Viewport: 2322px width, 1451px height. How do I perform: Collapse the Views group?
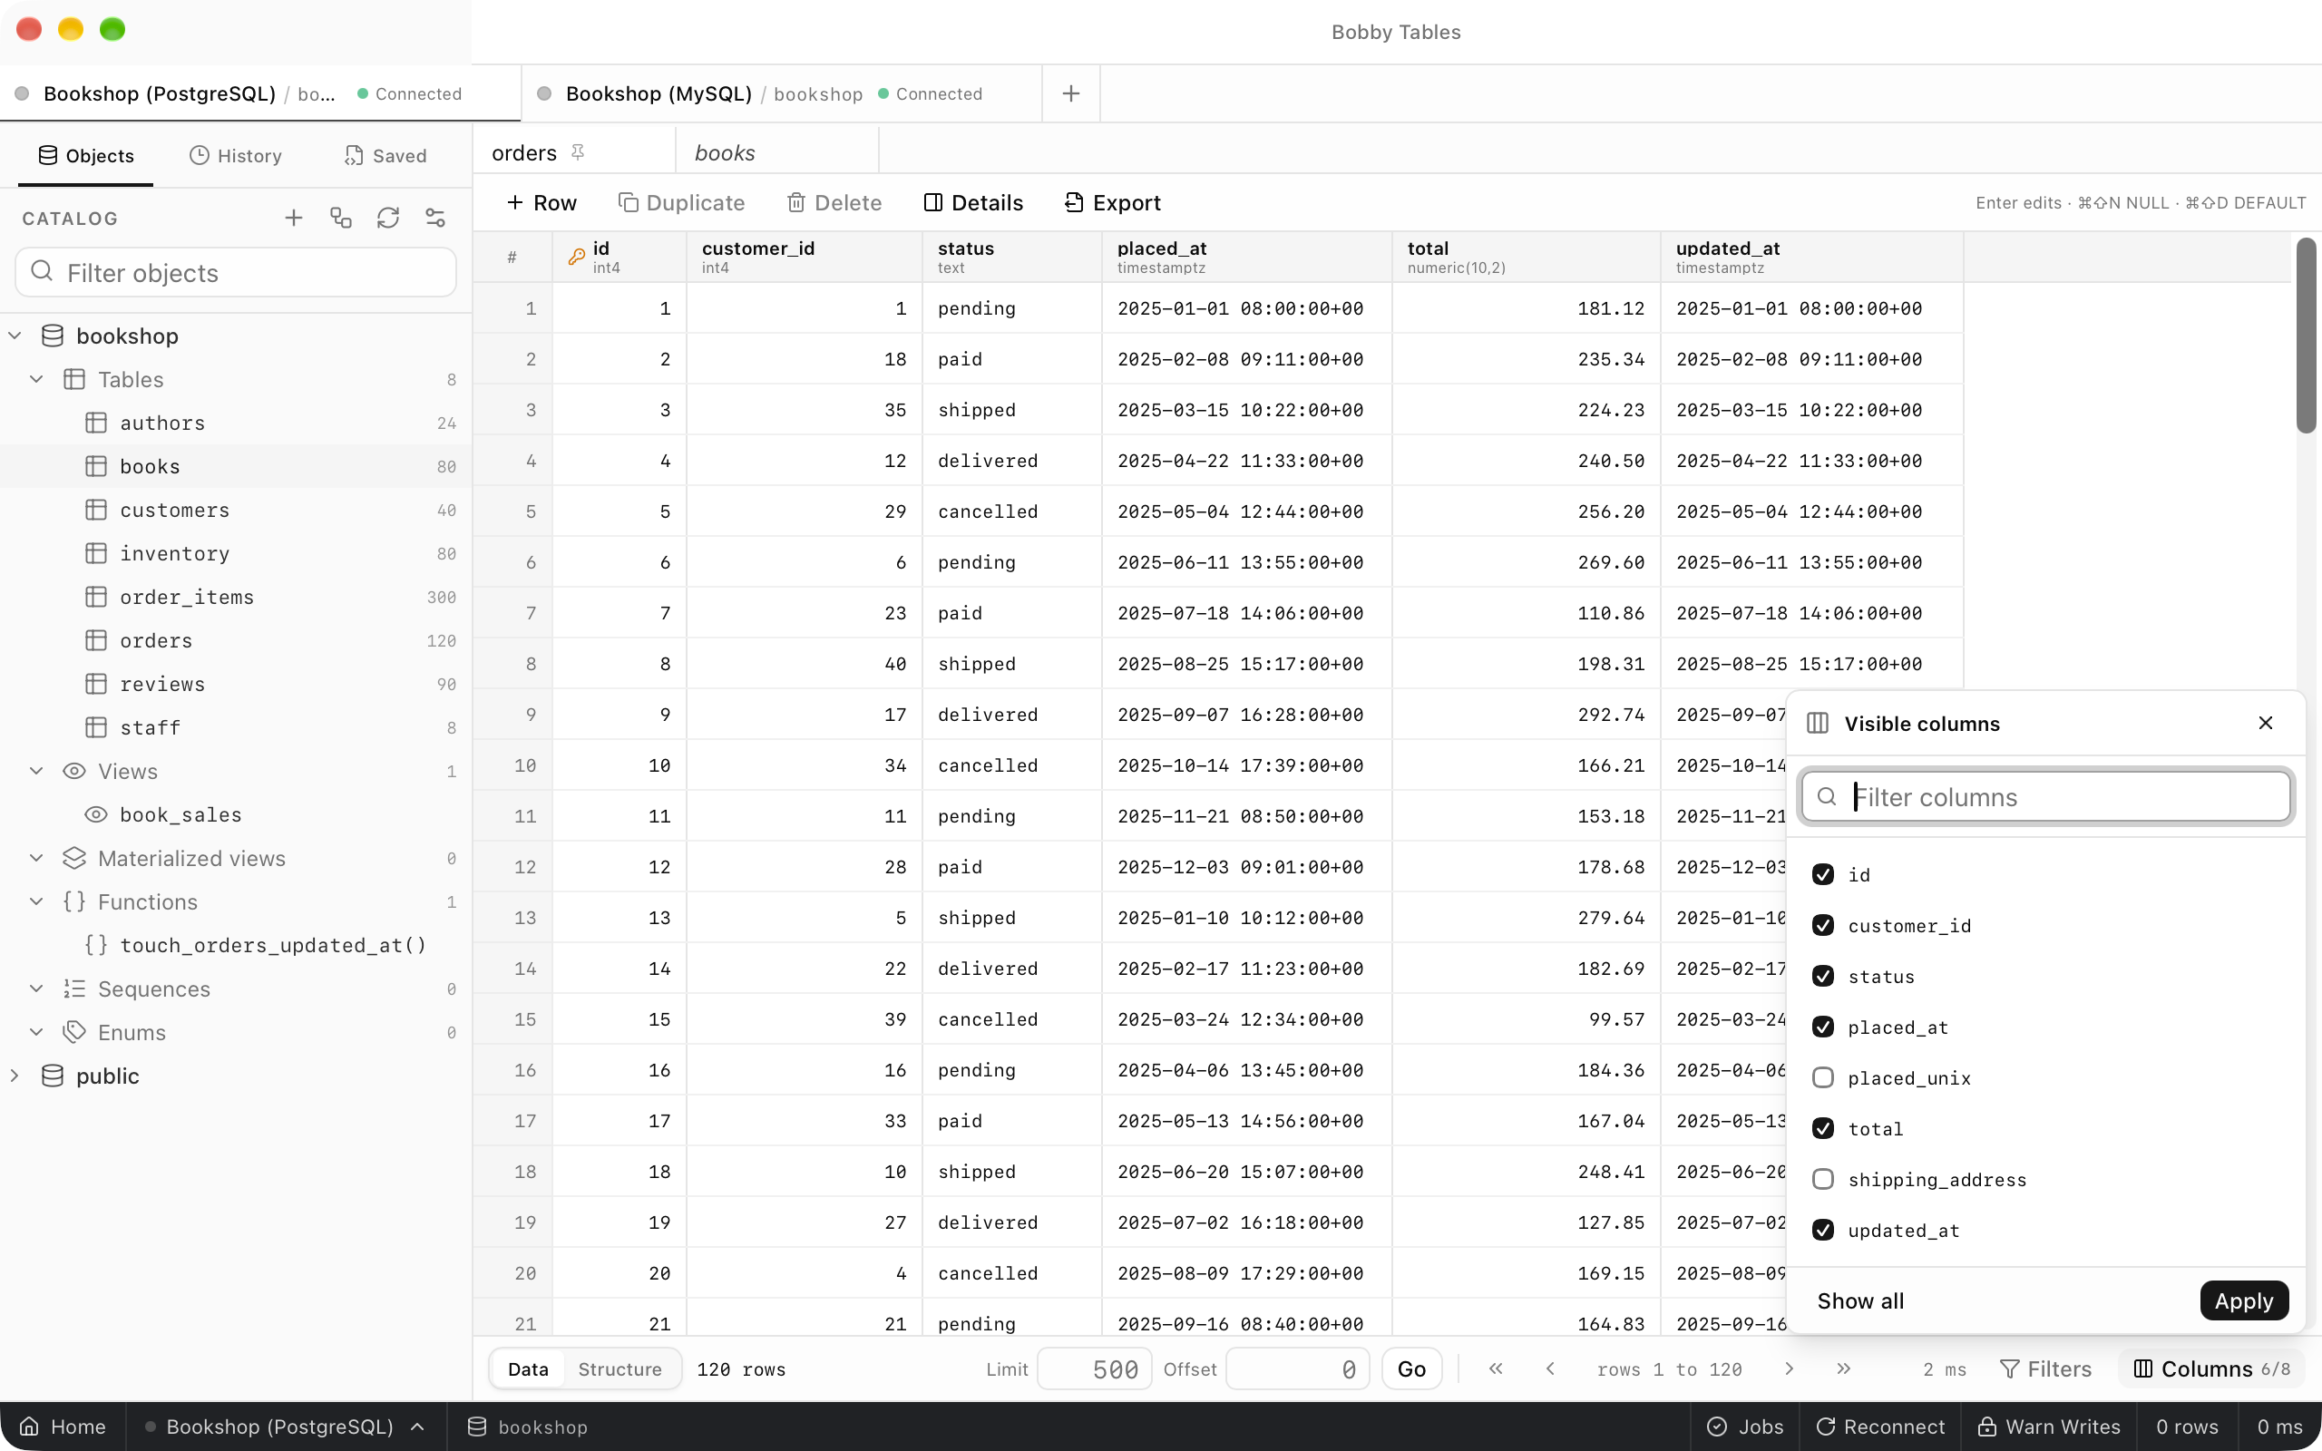pos(36,771)
